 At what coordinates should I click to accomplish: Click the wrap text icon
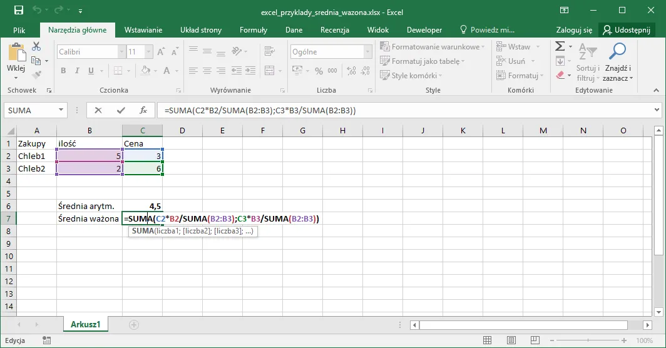coord(269,51)
